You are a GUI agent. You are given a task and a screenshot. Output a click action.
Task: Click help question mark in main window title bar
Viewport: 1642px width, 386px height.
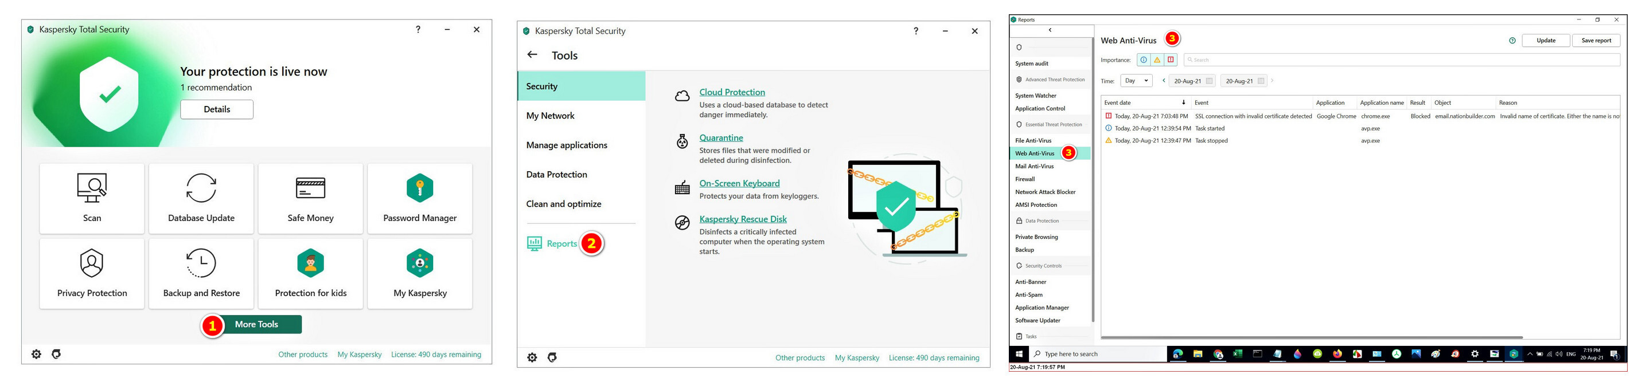[418, 29]
